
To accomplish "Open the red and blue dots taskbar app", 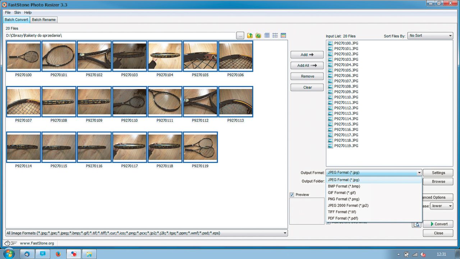I will click(74, 254).
